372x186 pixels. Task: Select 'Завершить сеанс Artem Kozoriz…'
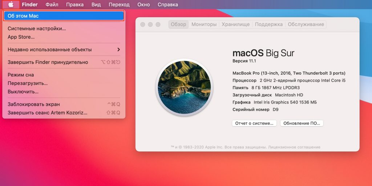64,113
